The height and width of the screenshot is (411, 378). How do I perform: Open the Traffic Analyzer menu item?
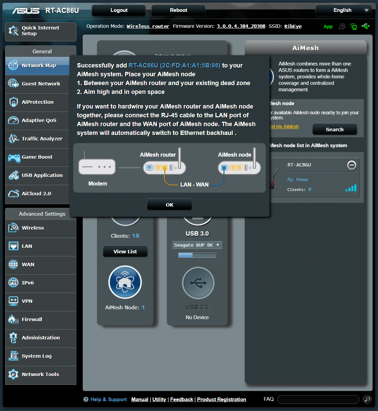click(x=37, y=139)
